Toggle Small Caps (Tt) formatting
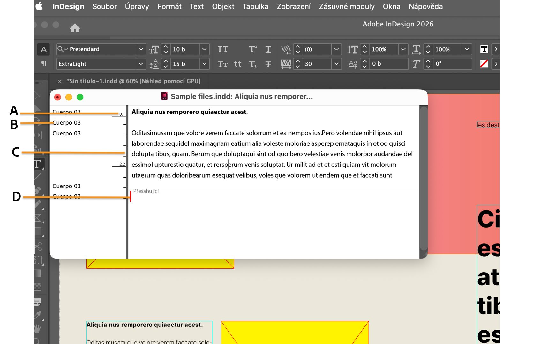The width and height of the screenshot is (533, 344). [223, 64]
